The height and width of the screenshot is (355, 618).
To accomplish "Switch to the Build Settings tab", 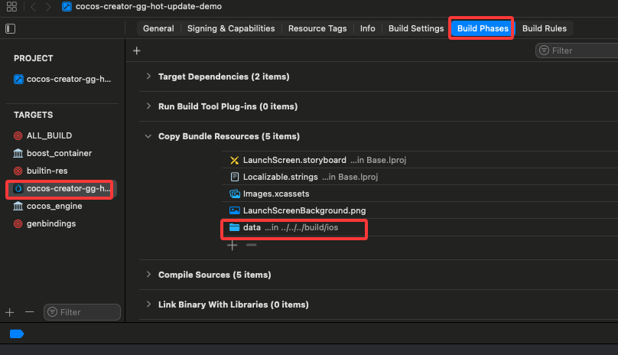I will click(415, 28).
